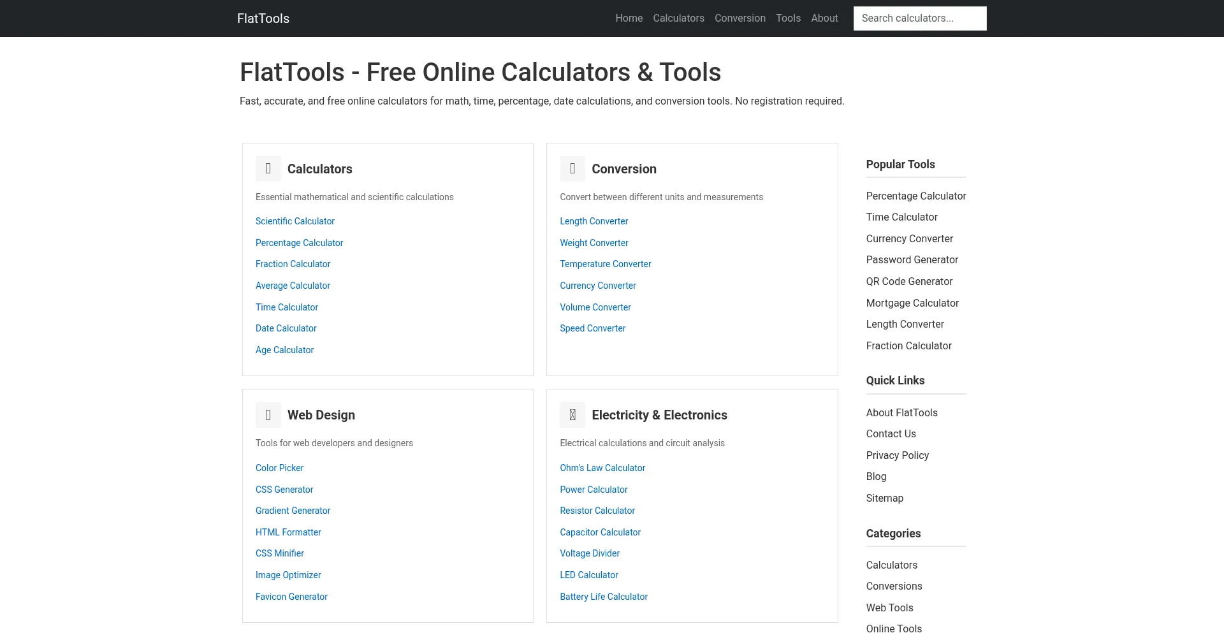
Task: Visit the Privacy Policy quick link
Action: tap(897, 455)
